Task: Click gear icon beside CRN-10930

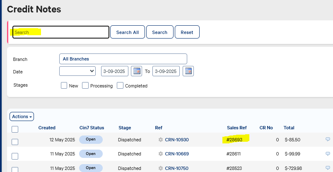Action: (161, 140)
